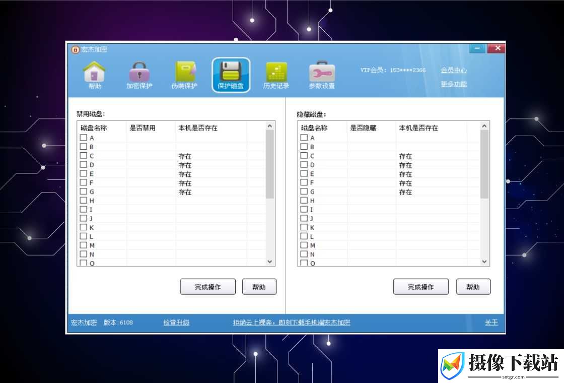
Task: Click the VIP会员 account number text
Action: (393, 70)
